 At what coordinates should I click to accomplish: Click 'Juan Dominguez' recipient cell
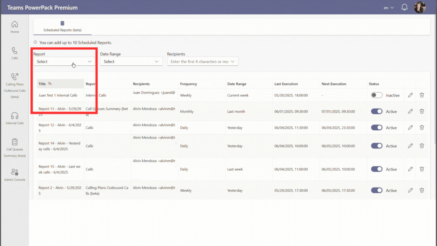coord(154,93)
